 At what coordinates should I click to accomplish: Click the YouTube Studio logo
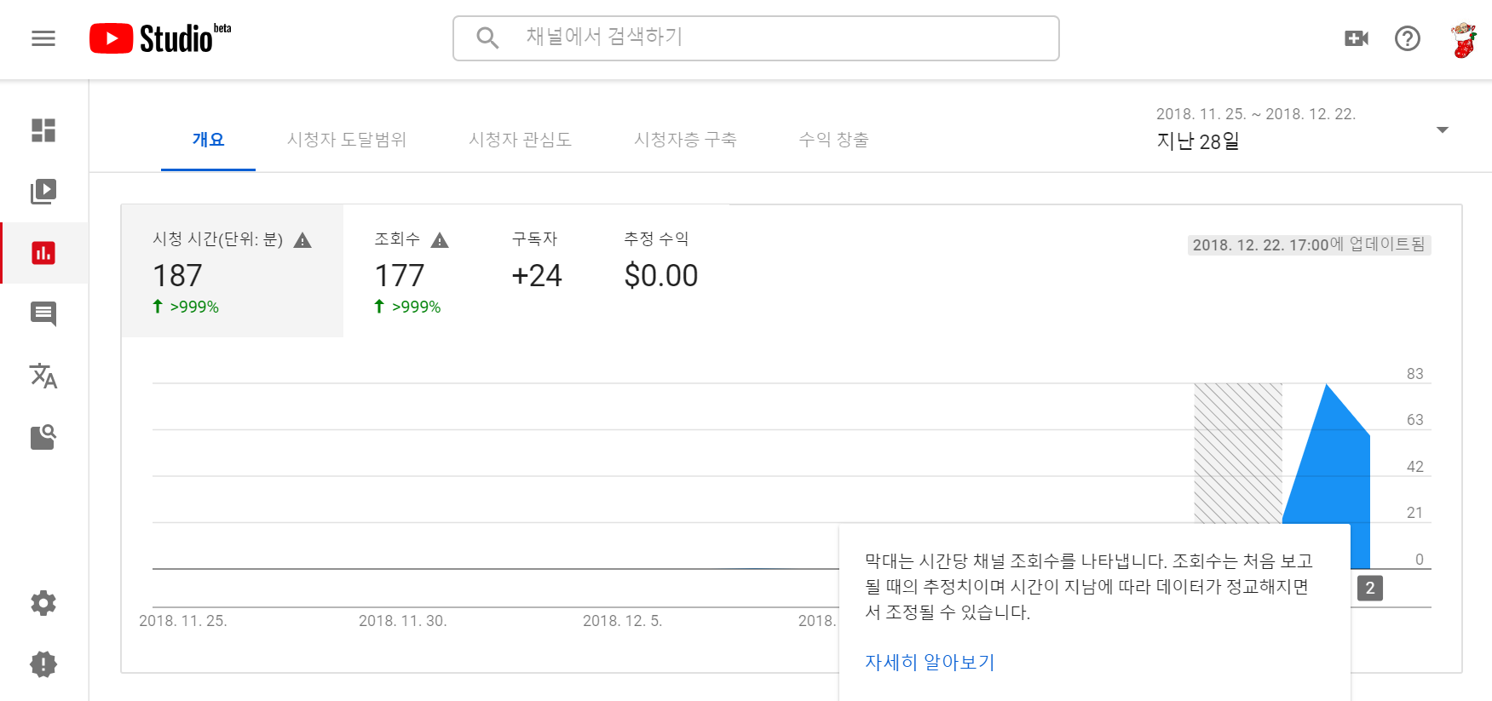tap(159, 38)
